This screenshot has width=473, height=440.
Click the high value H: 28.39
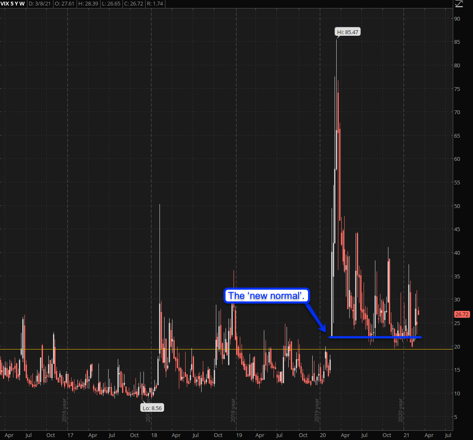(x=88, y=4)
